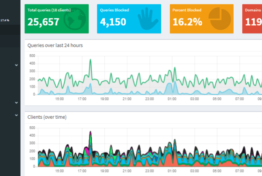Click the tallest green peak in the queries chart
This screenshot has width=262, height=176.
tap(90, 61)
